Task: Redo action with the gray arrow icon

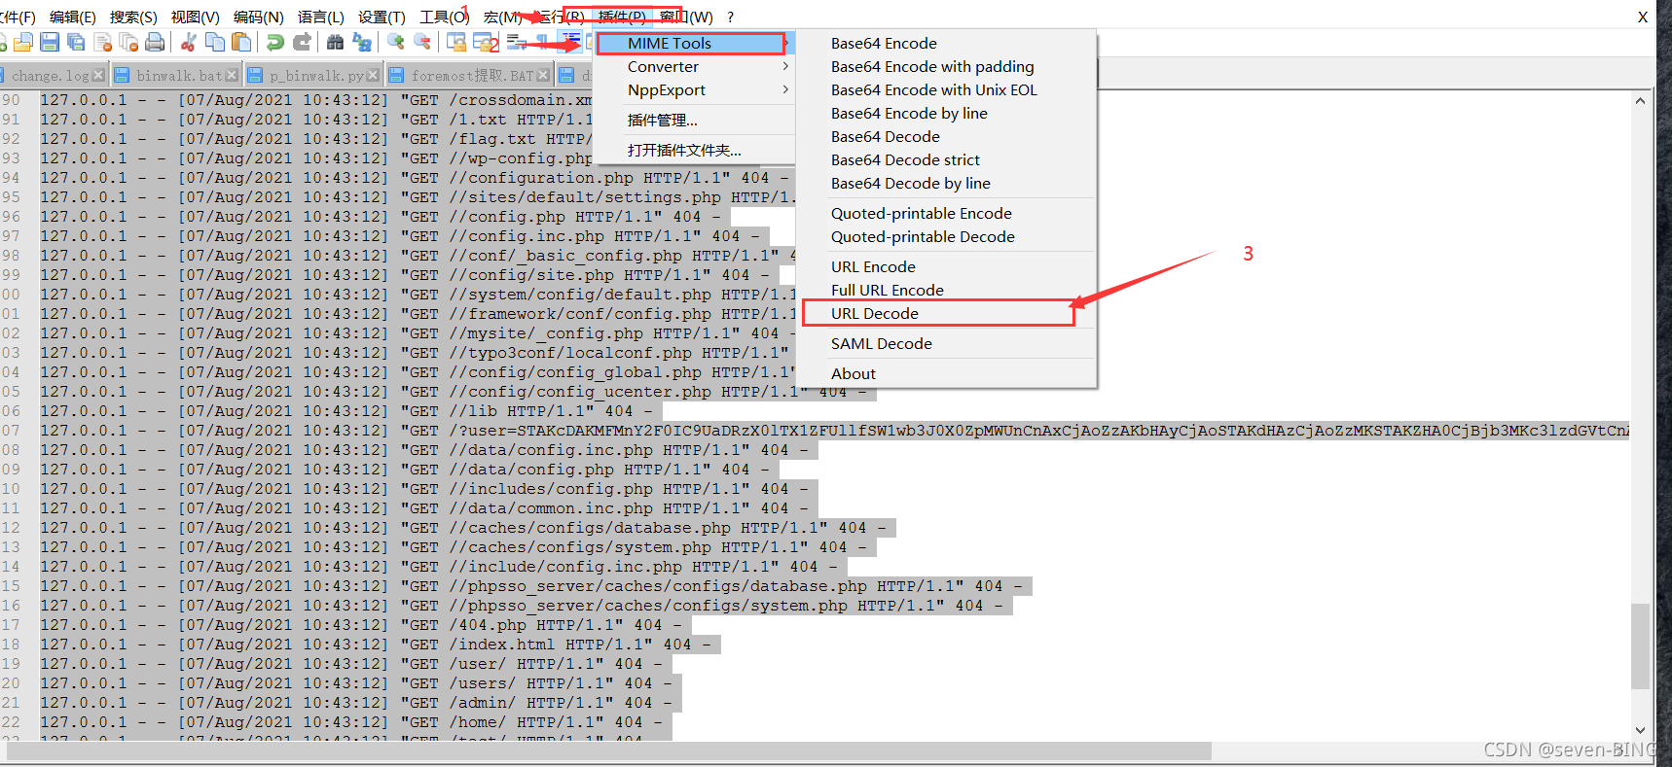Action: tap(302, 42)
